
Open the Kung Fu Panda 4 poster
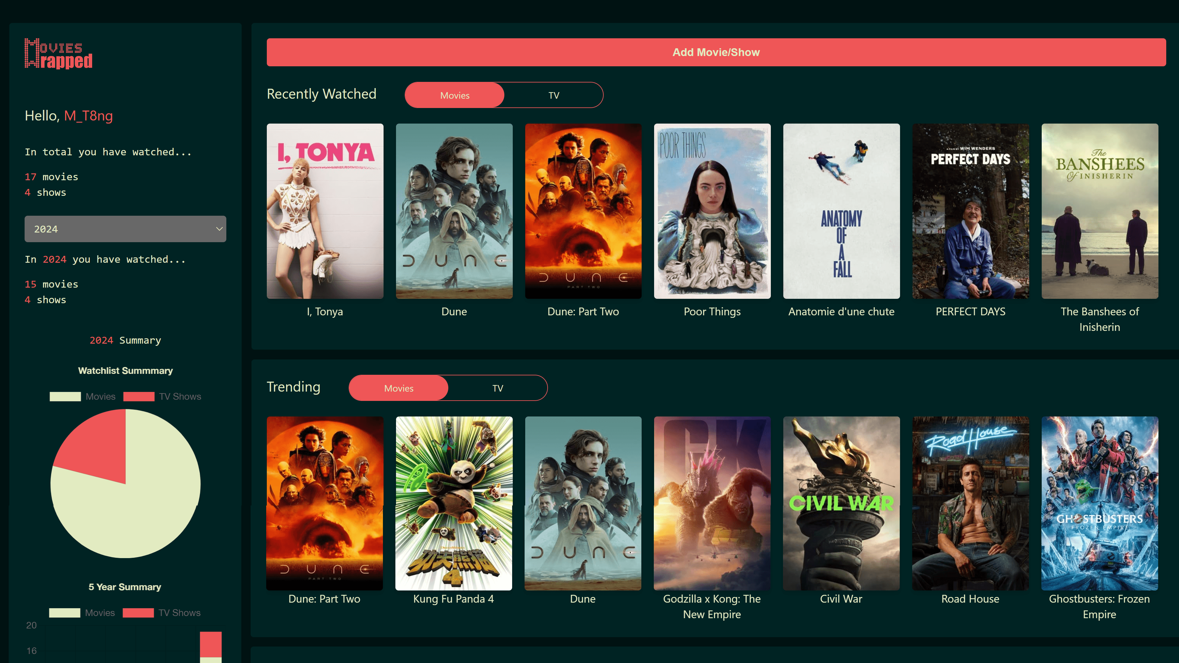[454, 503]
